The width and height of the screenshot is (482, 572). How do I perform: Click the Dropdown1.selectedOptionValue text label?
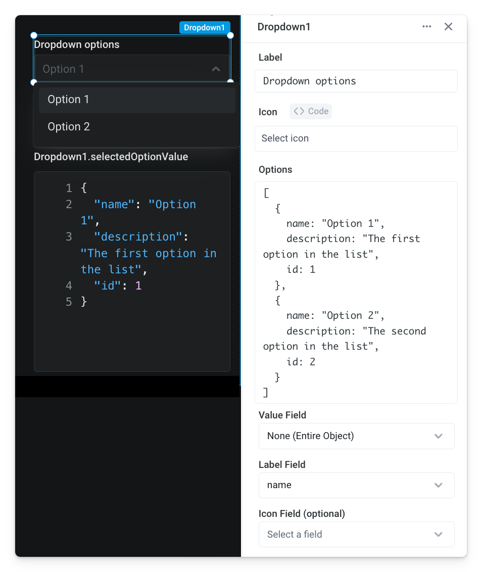tap(111, 157)
